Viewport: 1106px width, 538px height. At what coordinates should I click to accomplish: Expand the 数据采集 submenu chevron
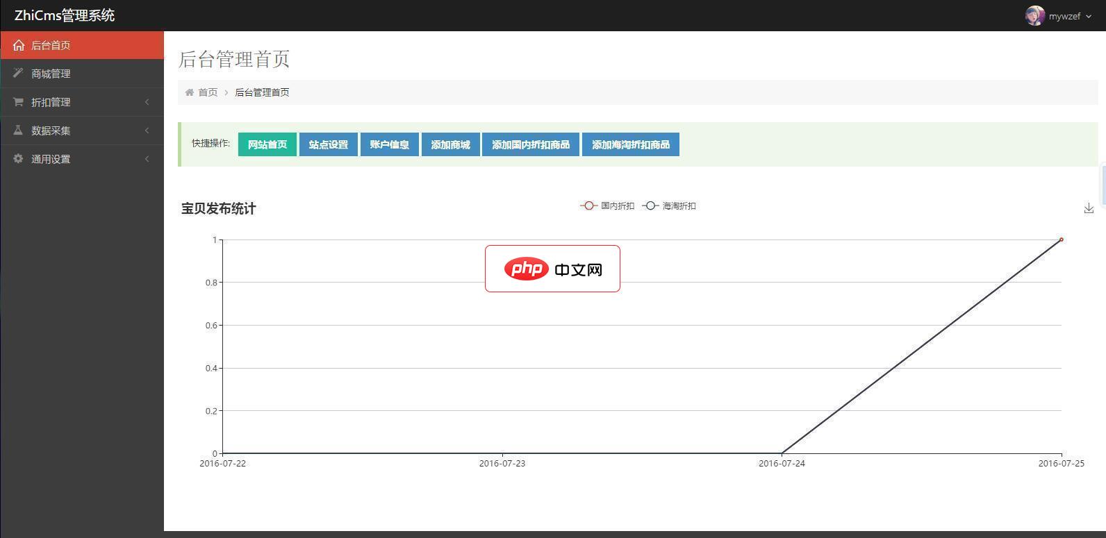pos(147,131)
